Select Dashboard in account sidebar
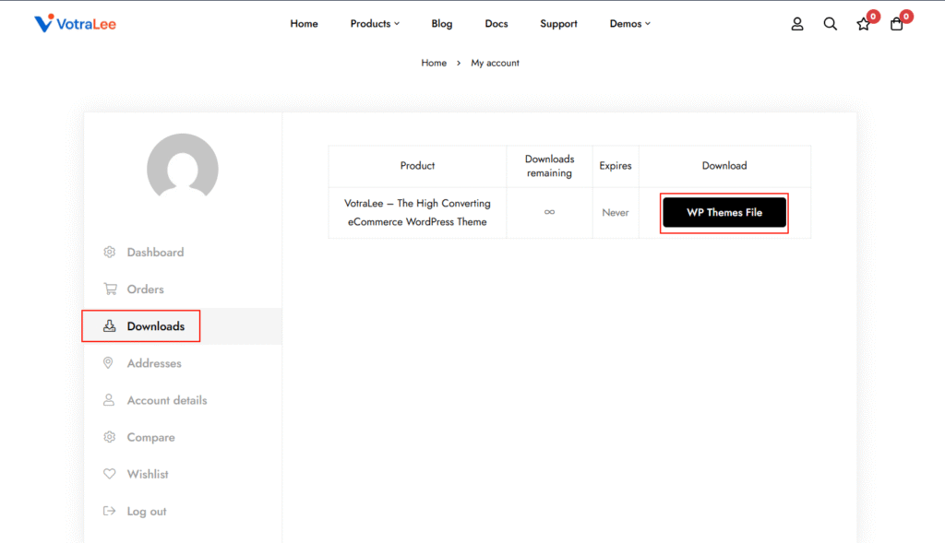Screen dimensions: 945x543 click(155, 253)
